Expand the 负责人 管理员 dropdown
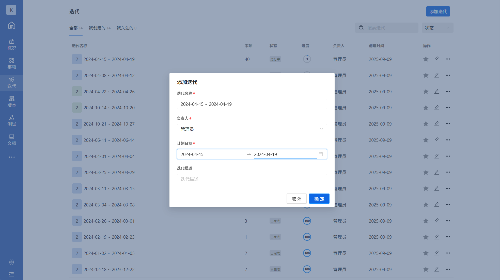500x280 pixels. [252, 129]
